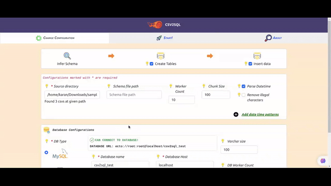Viewport: 331px width, 186px height.
Task: Click the lightbulb hint for Varchar size
Action: tap(223, 141)
